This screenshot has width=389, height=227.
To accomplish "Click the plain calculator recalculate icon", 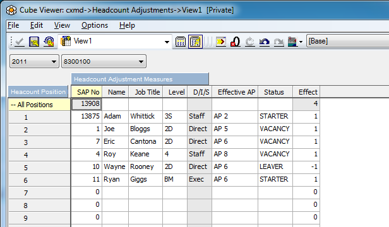I will pos(181,42).
